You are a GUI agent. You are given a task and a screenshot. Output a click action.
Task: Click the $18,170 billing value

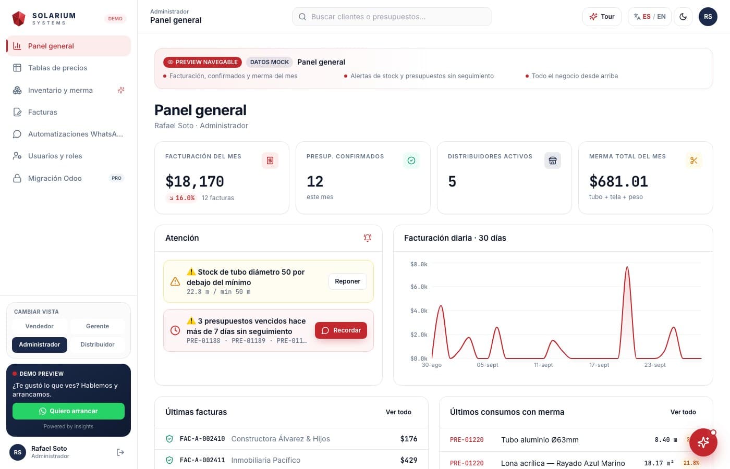tap(194, 181)
